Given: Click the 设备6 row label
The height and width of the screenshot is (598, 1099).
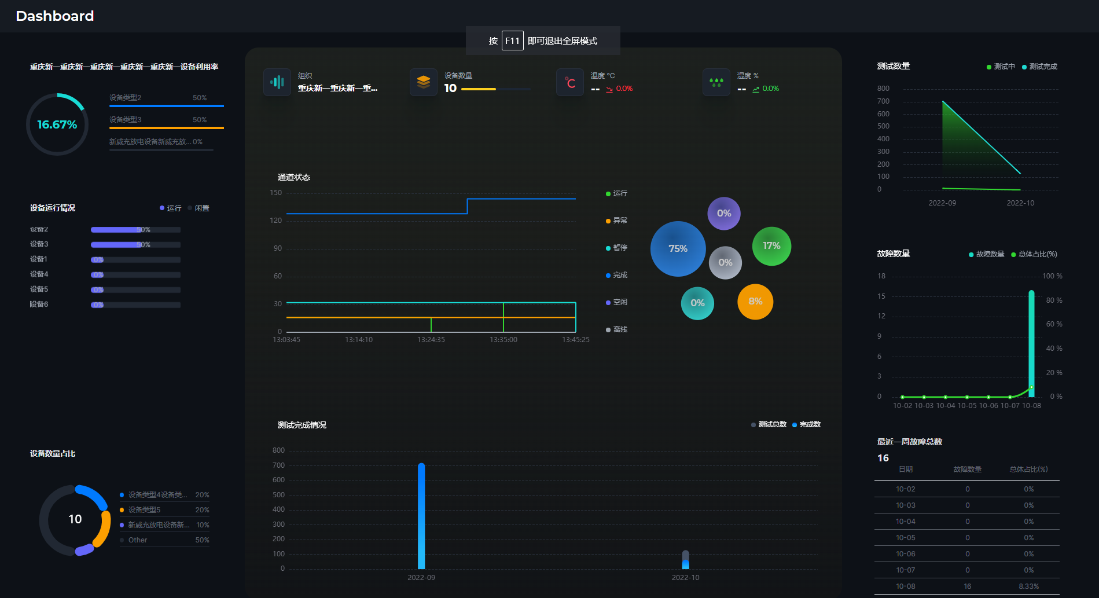Looking at the screenshot, I should pos(39,304).
